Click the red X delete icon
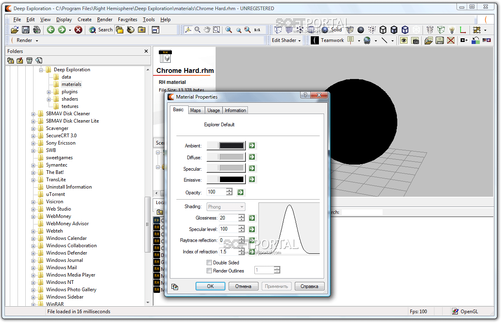Image resolution: width=501 pixels, height=323 pixels. click(x=451, y=40)
